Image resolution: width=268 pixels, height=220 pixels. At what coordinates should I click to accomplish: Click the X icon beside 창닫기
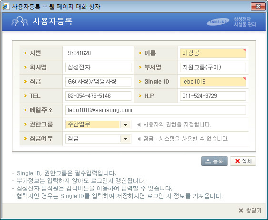click(241, 210)
